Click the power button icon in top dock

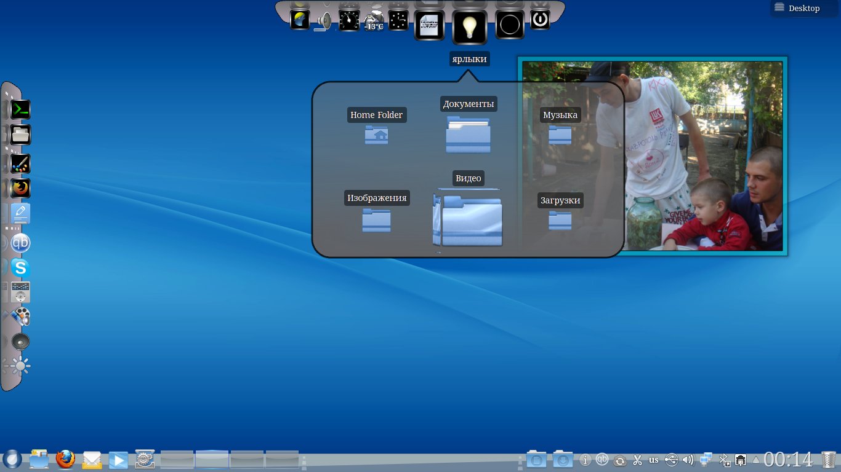(539, 20)
